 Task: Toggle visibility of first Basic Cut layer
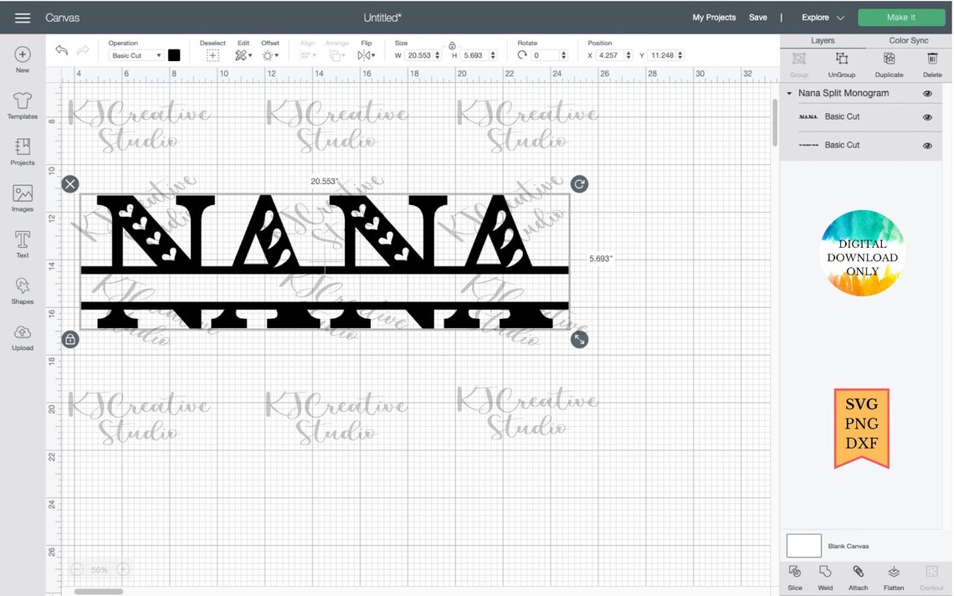927,117
